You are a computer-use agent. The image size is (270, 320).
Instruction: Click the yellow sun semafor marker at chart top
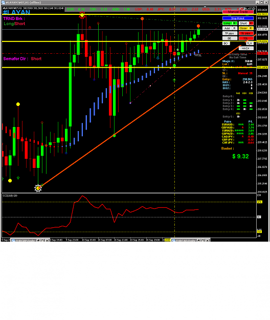[82, 15]
